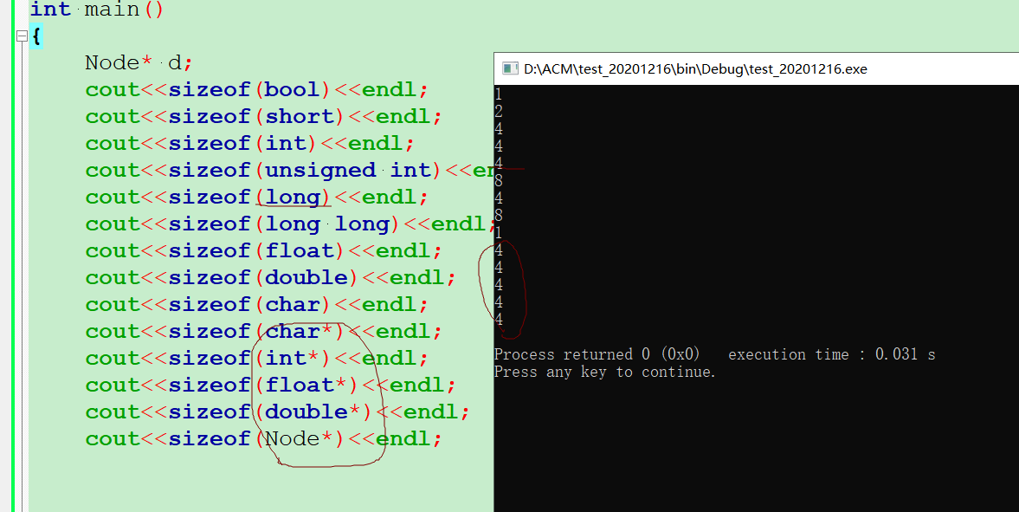Click 'Press any key to continue.' in console
Screen dimensions: 1019x512
coord(604,372)
